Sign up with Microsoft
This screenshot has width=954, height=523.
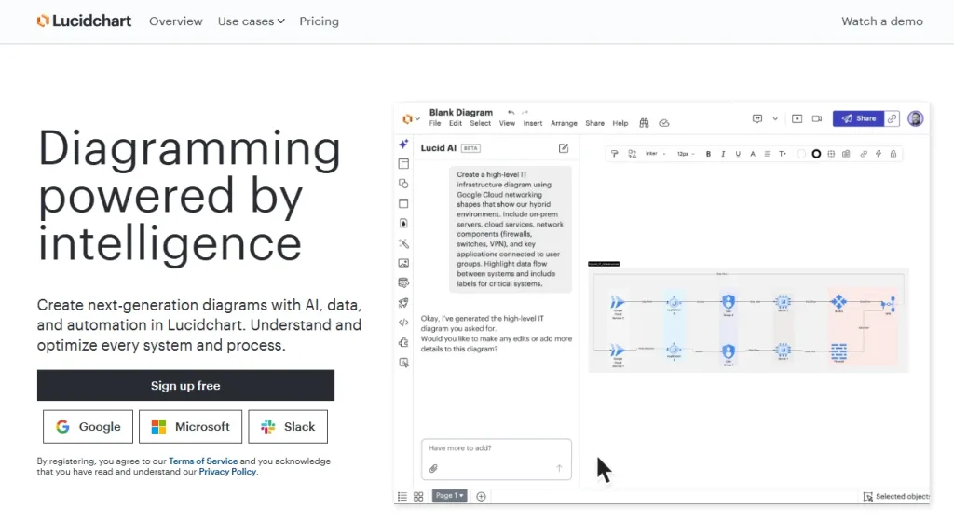point(190,427)
